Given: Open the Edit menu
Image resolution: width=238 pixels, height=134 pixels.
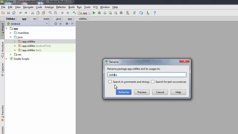Looking at the screenshot, I should tap(10, 7).
